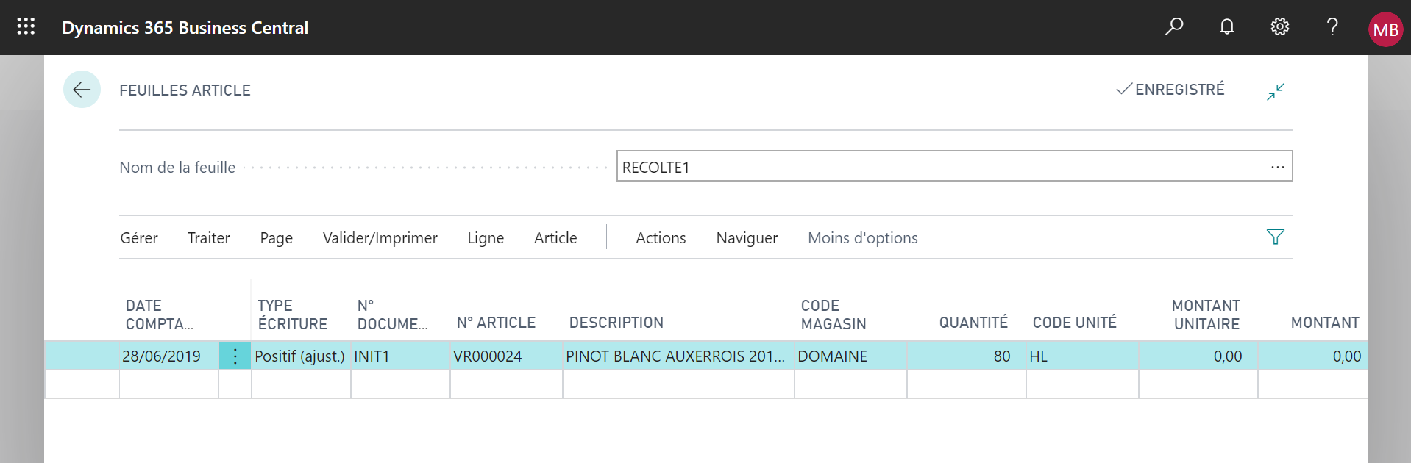The image size is (1411, 463).
Task: Go back with the arrow button
Action: click(82, 90)
